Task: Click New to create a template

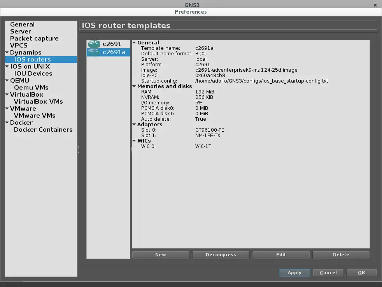Action: [161, 255]
